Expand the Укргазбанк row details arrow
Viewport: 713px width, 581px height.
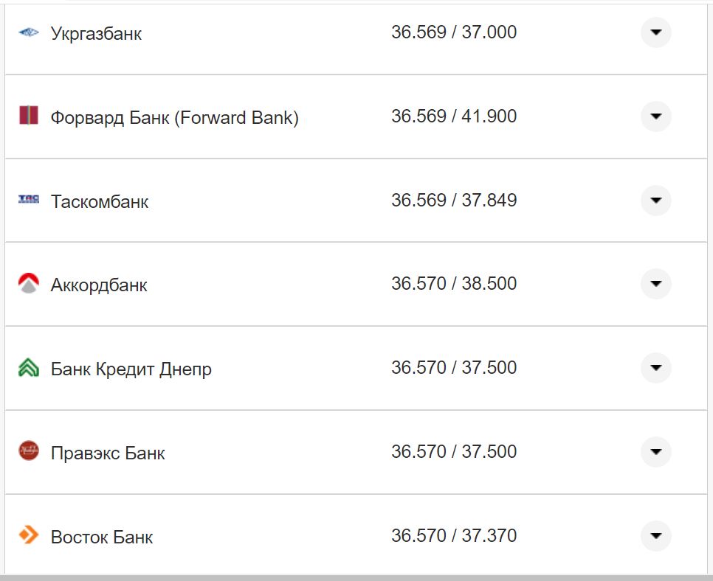[655, 32]
